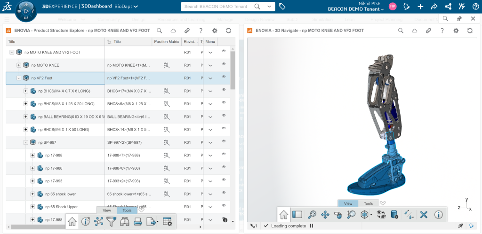Viewport: 482px width, 234px height.
Task: Collapse the np VF2 Foot node
Action: point(19,78)
